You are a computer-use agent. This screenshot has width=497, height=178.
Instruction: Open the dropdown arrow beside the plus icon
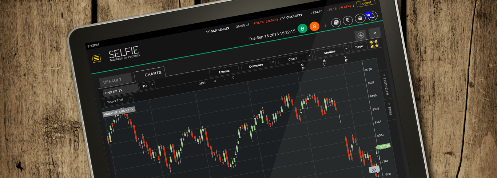[375, 33]
